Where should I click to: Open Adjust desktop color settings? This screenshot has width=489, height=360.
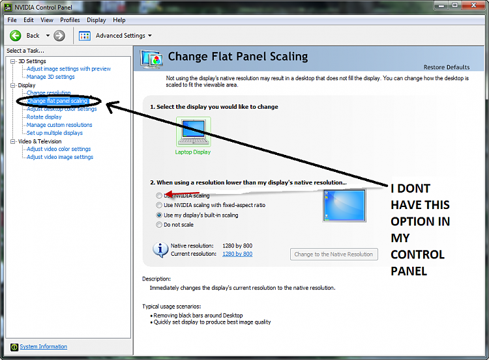tap(62, 109)
